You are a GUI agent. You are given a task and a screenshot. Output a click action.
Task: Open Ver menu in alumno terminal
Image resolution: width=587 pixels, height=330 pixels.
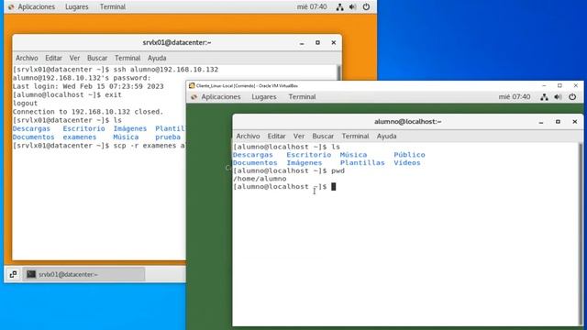tap(299, 137)
